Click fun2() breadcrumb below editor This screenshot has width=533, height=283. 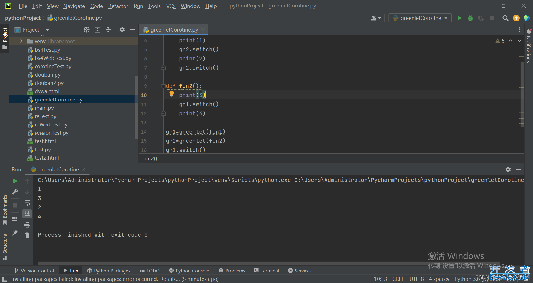click(150, 159)
